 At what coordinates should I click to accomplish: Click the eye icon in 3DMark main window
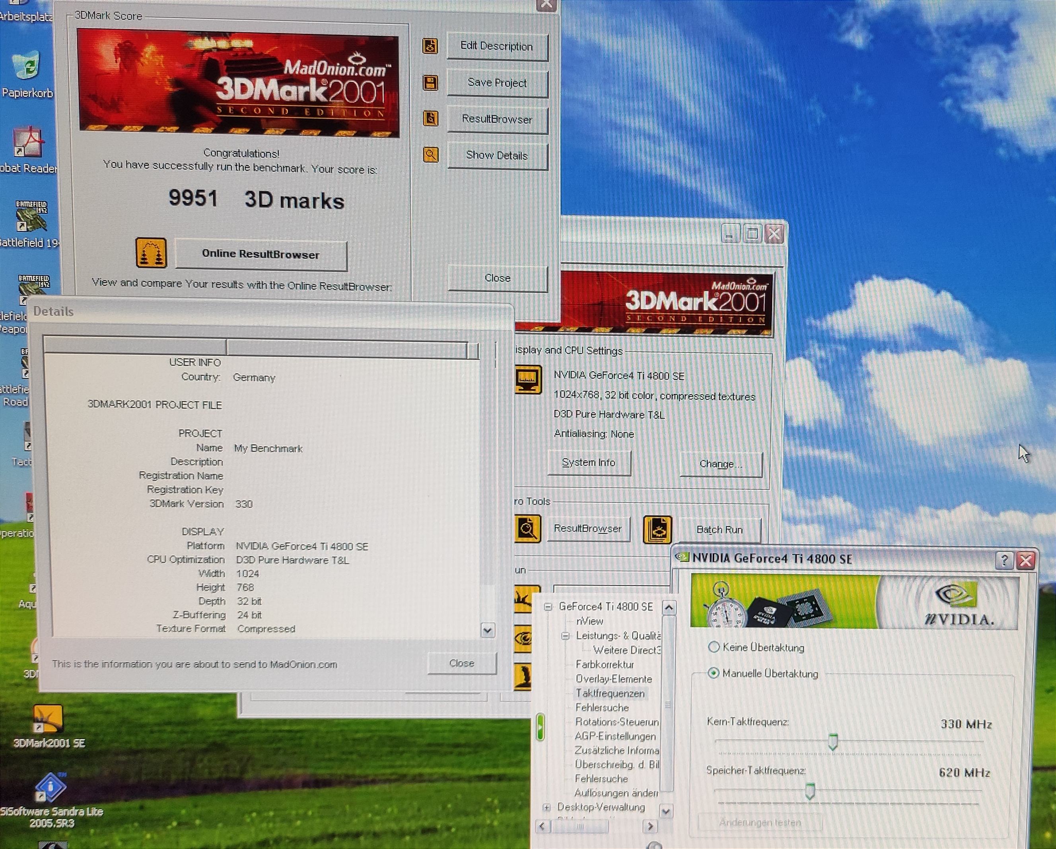point(523,639)
